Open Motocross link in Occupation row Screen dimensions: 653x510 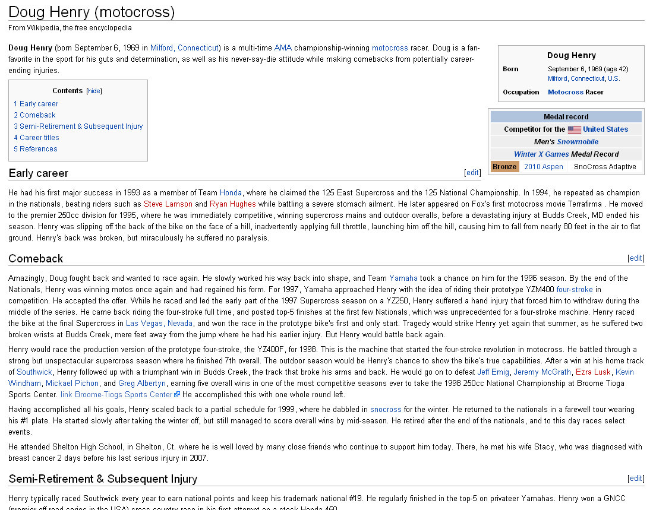[566, 92]
